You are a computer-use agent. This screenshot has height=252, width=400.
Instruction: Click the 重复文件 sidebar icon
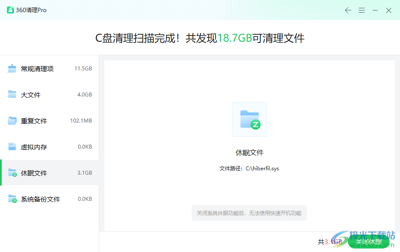[x=12, y=121]
